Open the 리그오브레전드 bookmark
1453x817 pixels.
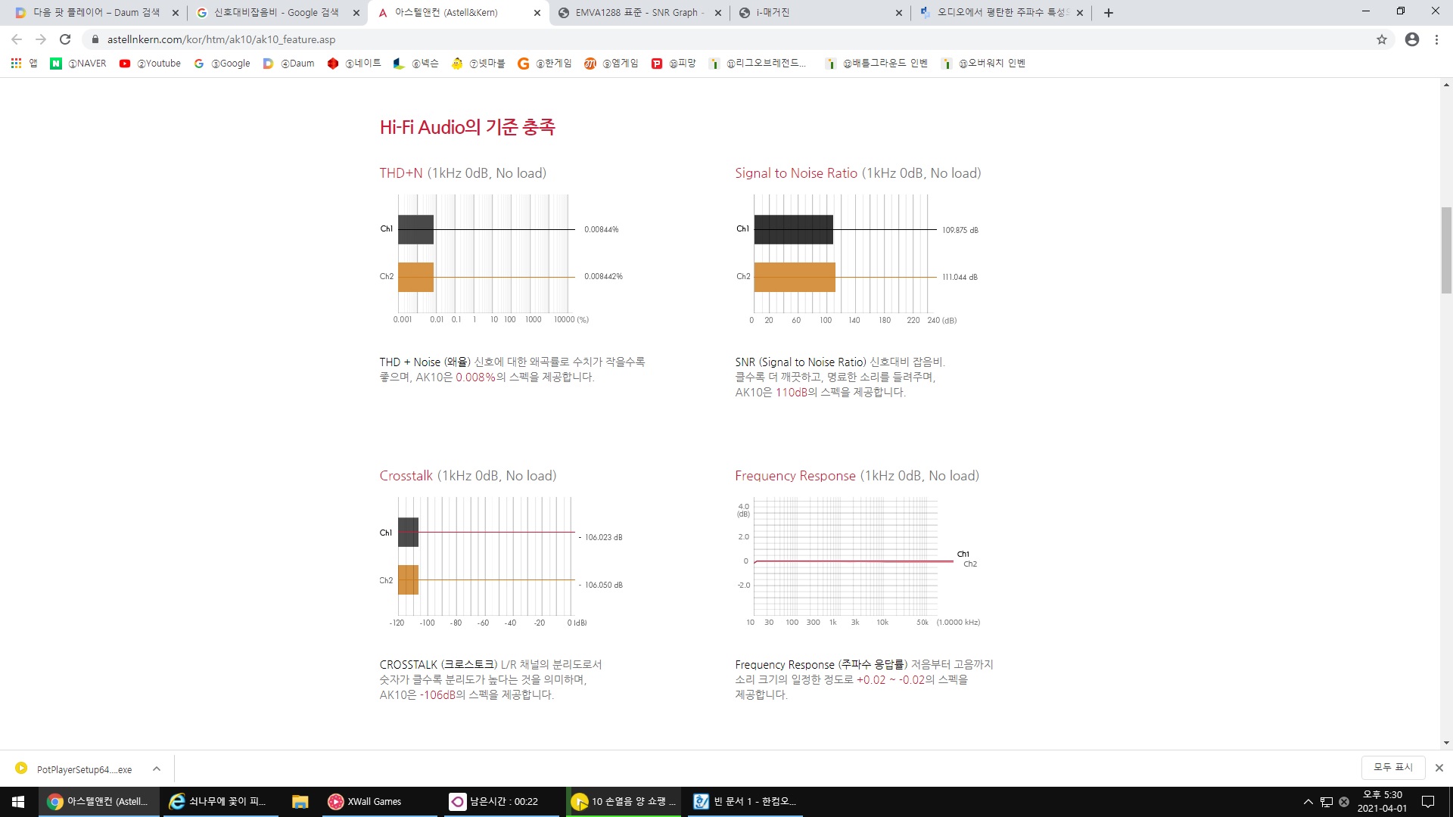click(758, 64)
